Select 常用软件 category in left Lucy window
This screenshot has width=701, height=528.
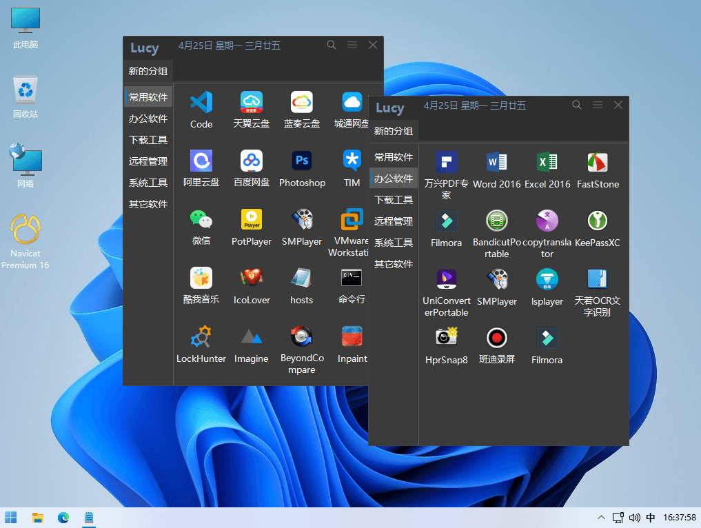pyautogui.click(x=148, y=97)
